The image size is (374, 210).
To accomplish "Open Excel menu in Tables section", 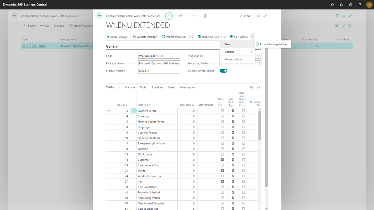I will point(171,87).
